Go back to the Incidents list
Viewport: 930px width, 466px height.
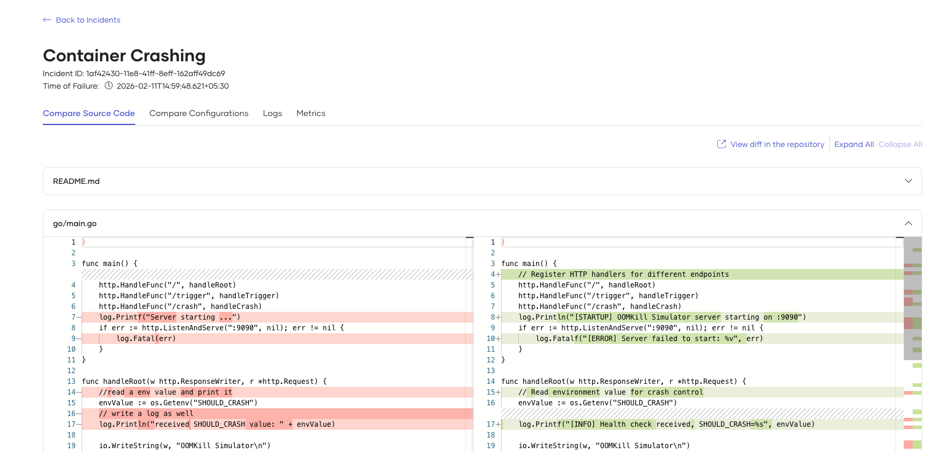[88, 20]
